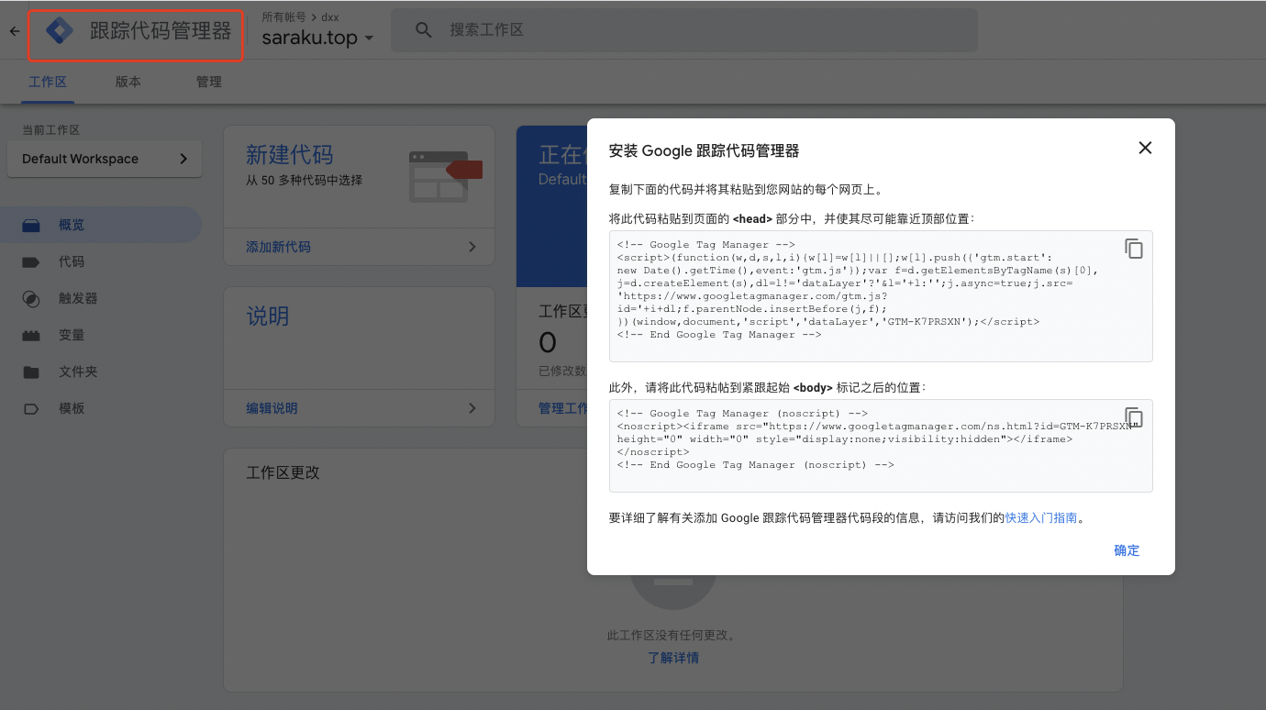Expand the Default Workspace selector

(x=105, y=159)
